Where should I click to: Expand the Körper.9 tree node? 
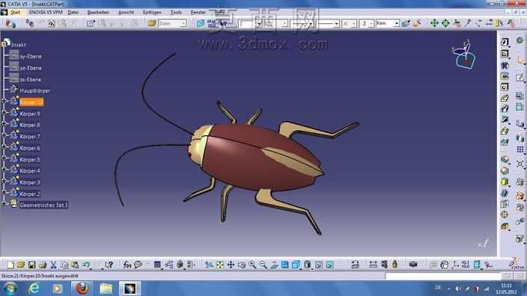tap(4, 111)
